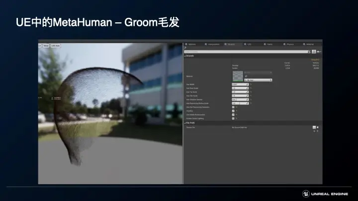358x201 pixels.
Task: Open the Physics tab
Action: (288, 44)
